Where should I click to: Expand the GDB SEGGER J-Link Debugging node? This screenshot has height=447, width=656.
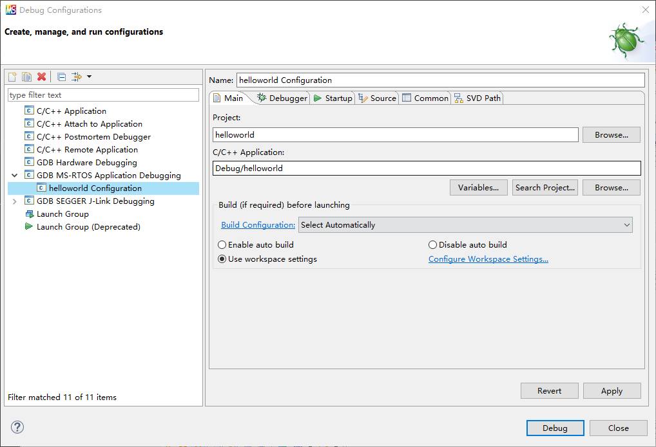pyautogui.click(x=15, y=201)
